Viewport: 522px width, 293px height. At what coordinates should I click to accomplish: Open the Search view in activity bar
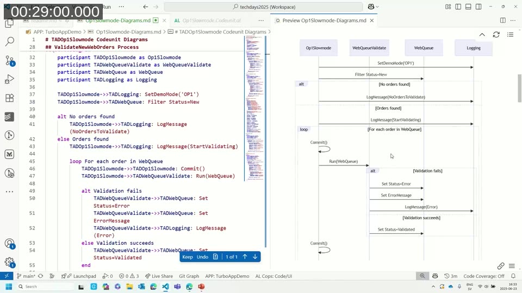pyautogui.click(x=10, y=42)
